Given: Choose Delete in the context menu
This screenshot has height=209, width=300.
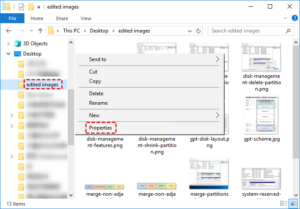Looking at the screenshot, I should pos(149,94).
